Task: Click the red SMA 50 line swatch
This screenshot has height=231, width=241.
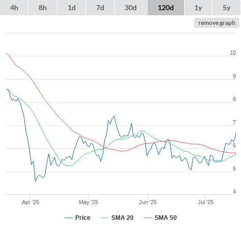Action: (x=148, y=218)
